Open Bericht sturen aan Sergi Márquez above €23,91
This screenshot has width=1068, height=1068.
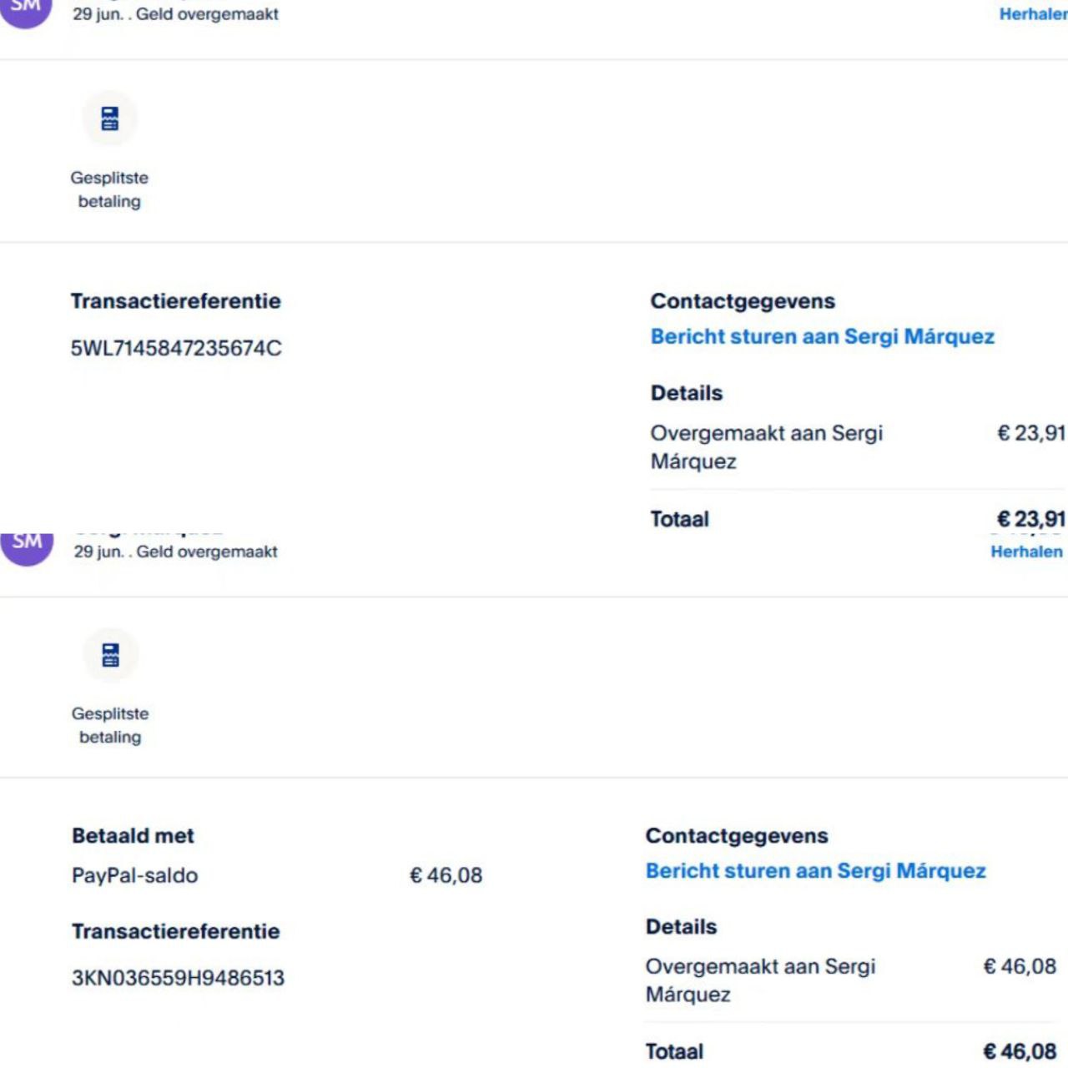pos(822,336)
